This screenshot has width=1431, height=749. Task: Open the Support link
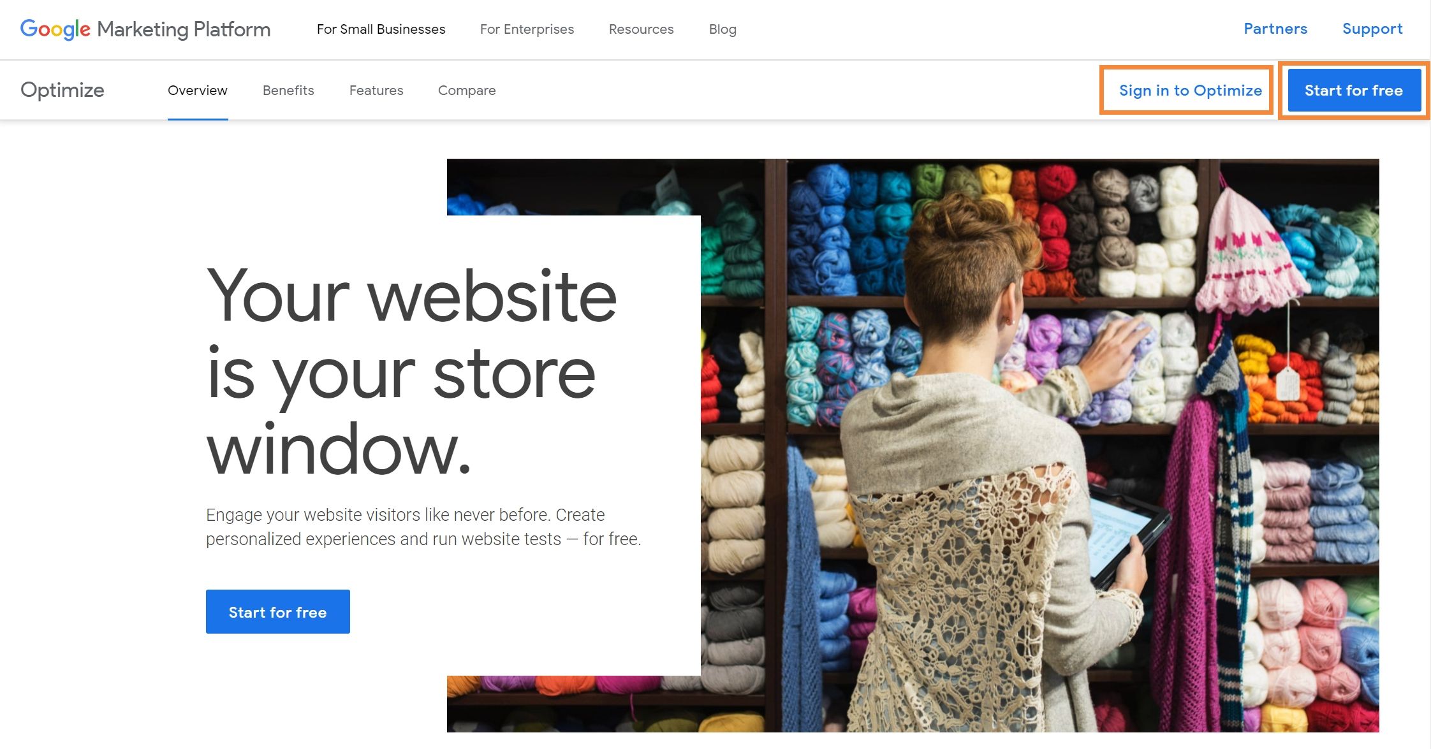1372,29
